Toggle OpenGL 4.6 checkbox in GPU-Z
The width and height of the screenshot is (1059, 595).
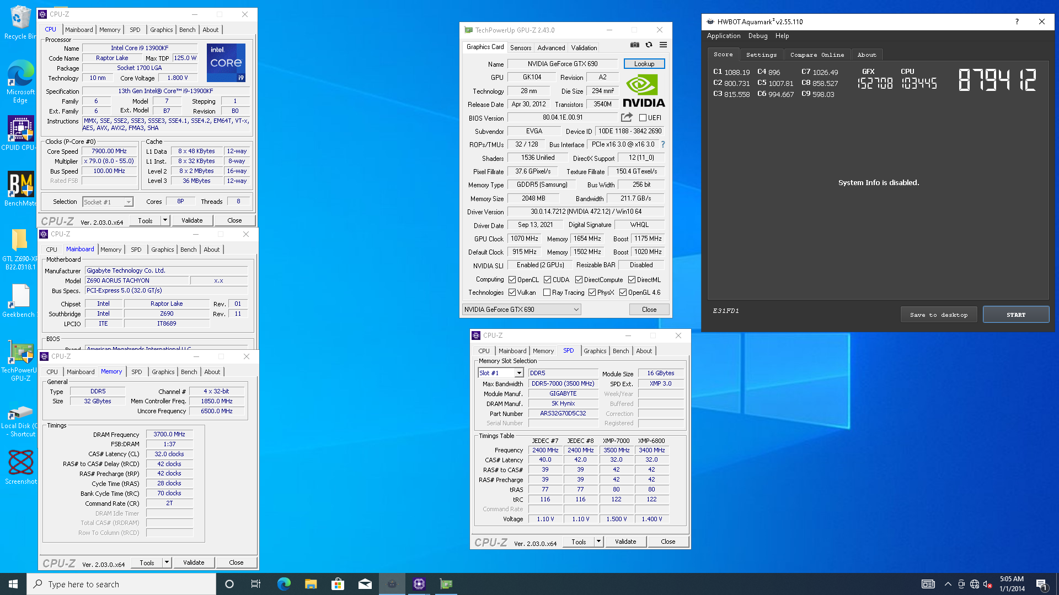click(623, 293)
